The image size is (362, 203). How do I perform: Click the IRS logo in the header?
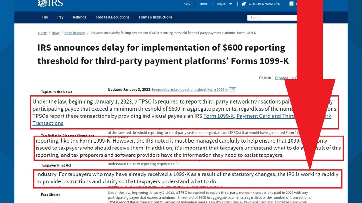coord(50,3)
